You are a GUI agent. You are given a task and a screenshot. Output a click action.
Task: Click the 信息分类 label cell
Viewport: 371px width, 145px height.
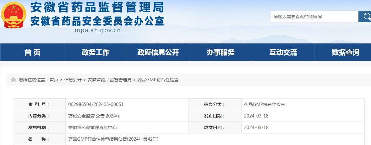(x=215, y=104)
